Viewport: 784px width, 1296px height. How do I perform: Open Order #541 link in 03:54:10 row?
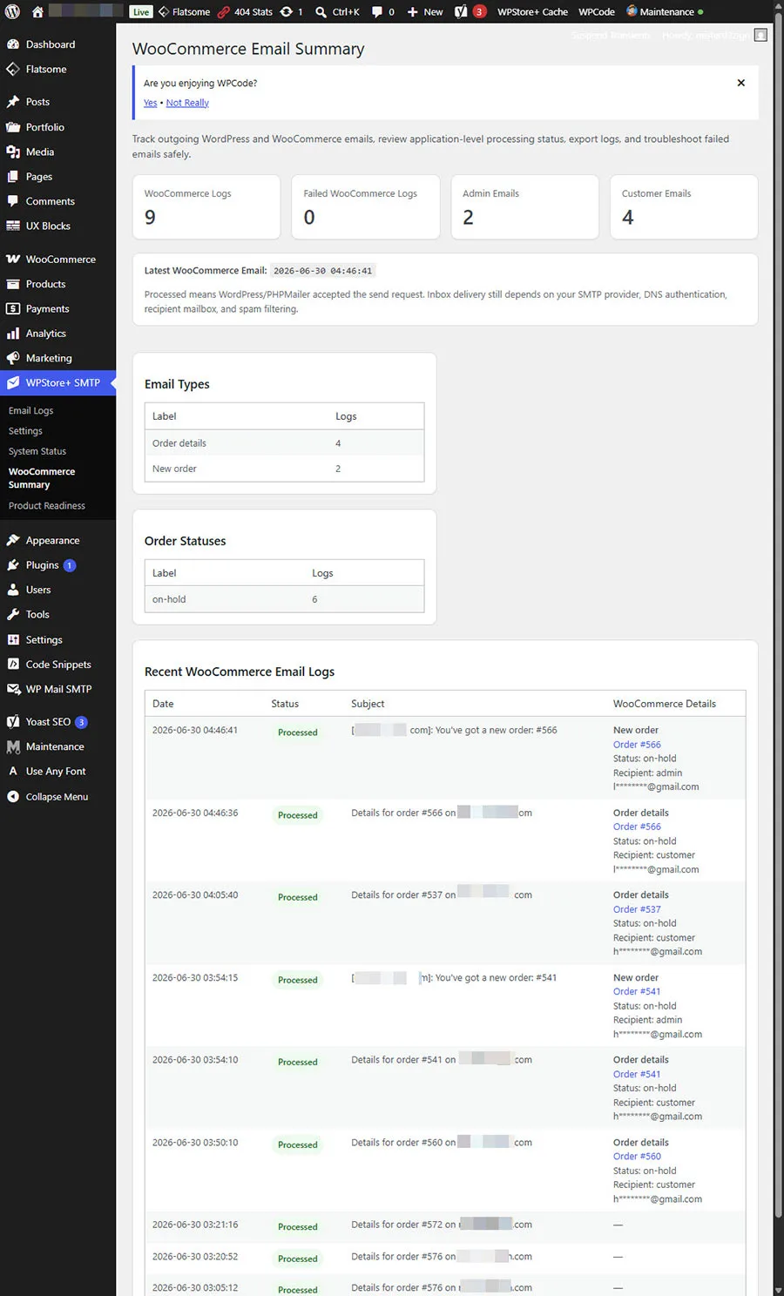(x=637, y=1074)
